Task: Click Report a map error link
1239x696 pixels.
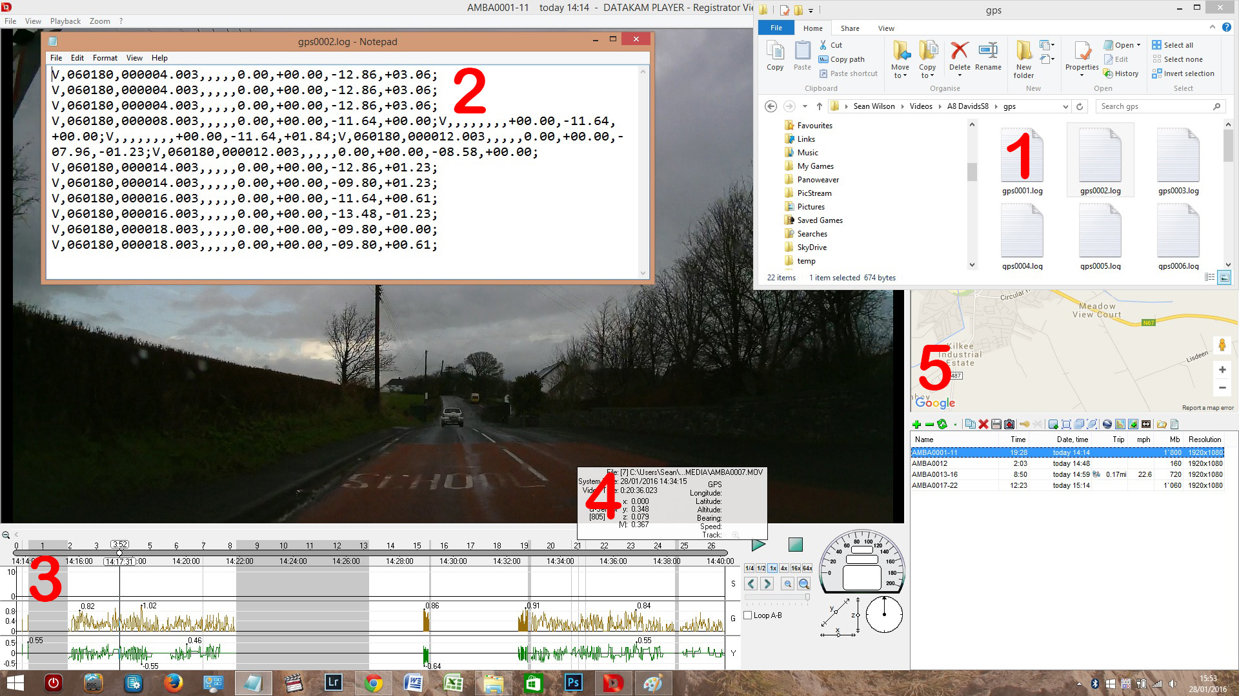Action: click(x=1207, y=408)
